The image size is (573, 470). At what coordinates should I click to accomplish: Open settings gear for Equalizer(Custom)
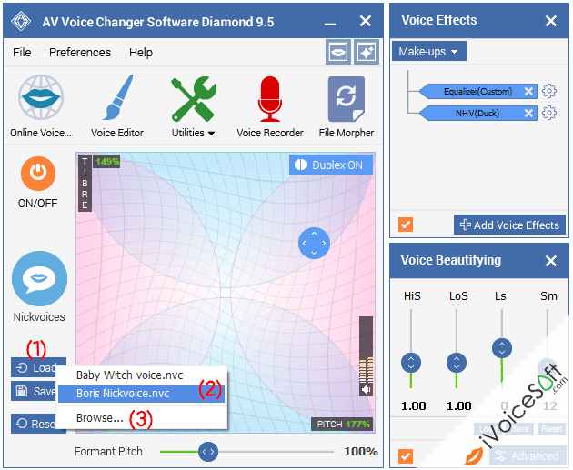pos(549,91)
